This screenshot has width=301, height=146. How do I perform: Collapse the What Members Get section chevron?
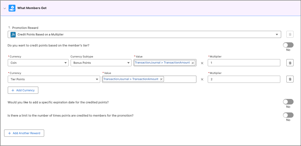click(4, 8)
